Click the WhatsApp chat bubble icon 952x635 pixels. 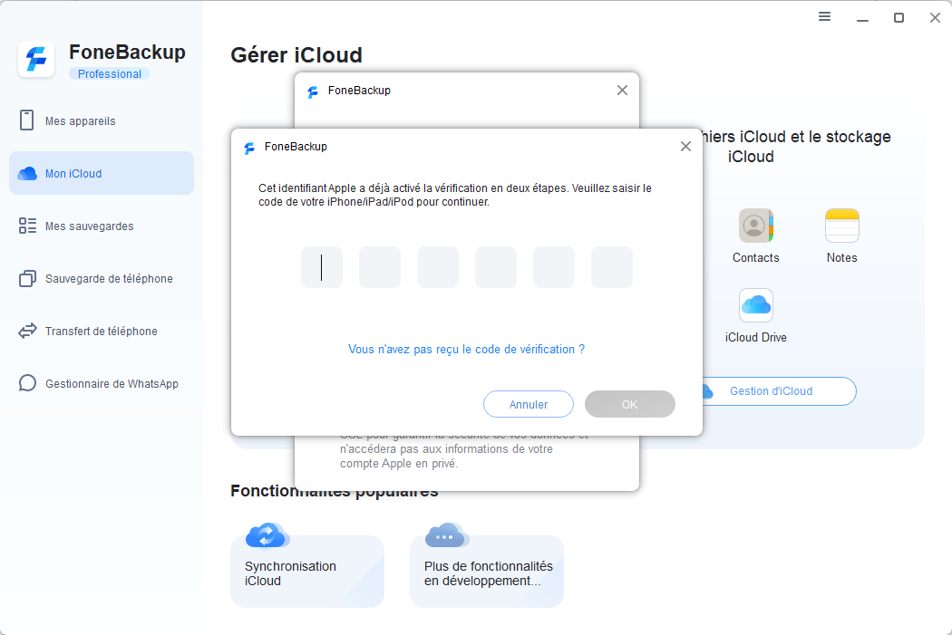click(27, 383)
